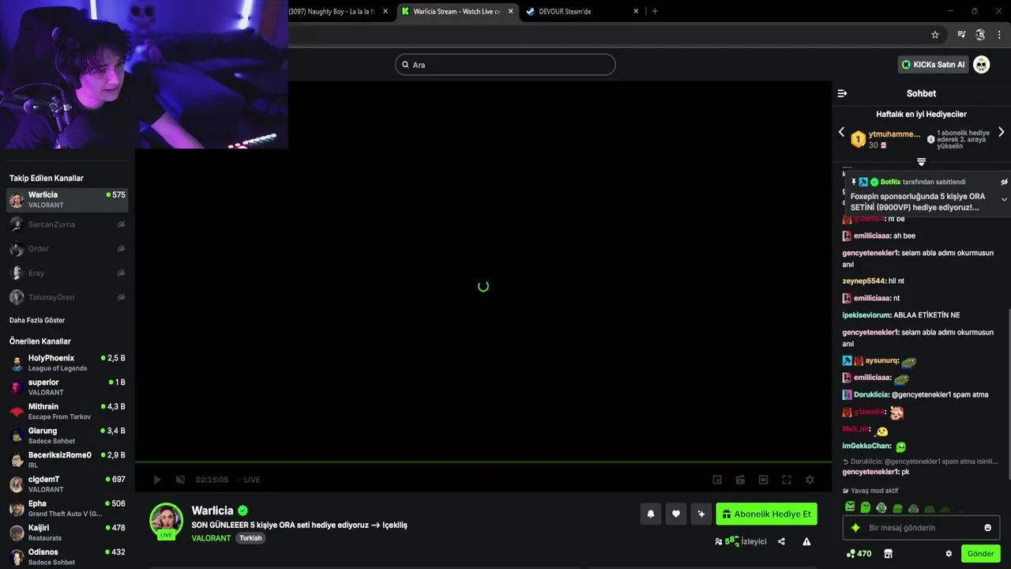Close the DEVOUR Steam'de tab
The image size is (1011, 569).
point(637,11)
